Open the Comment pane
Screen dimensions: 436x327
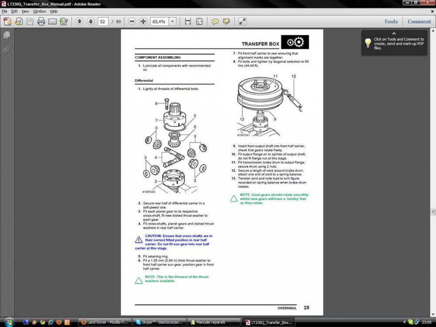(419, 21)
